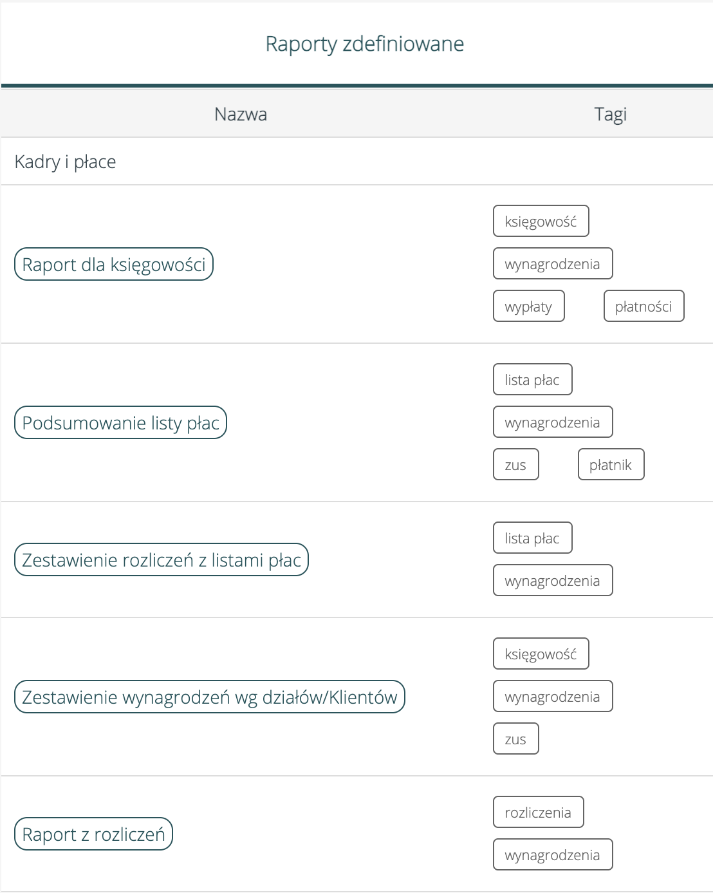Select lista płac tag for Podsumowanie listy płac
The height and width of the screenshot is (893, 713).
[x=532, y=380]
